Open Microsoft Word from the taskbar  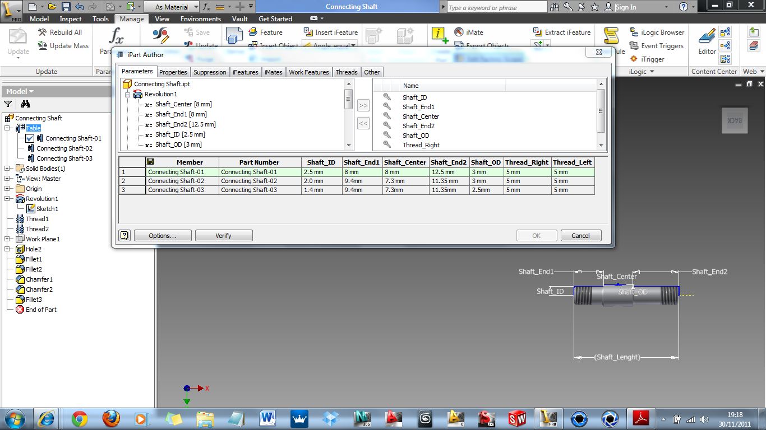coord(268,419)
